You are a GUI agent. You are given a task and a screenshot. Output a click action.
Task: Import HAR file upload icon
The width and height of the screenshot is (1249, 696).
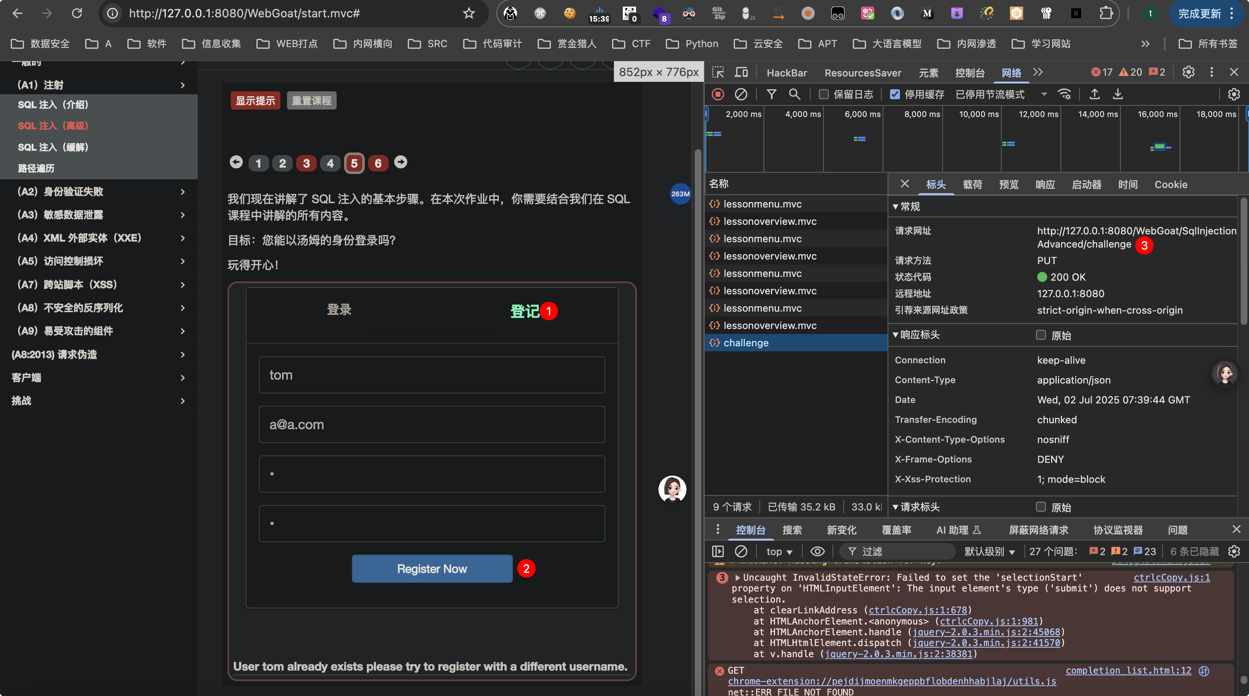click(1094, 95)
